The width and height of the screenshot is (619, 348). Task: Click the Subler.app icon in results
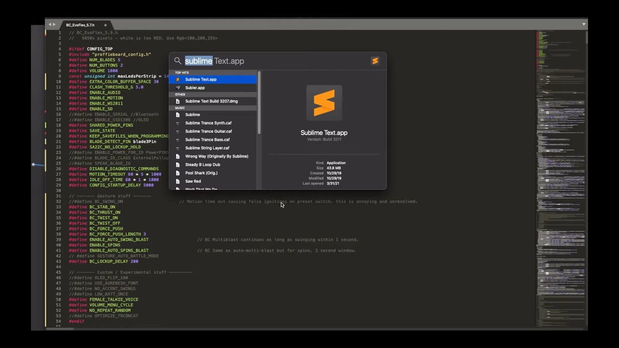pyautogui.click(x=177, y=87)
